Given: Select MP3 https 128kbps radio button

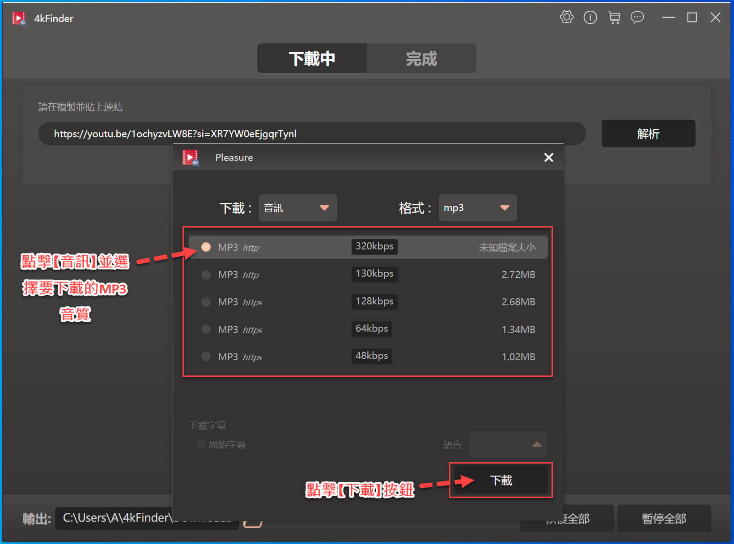Looking at the screenshot, I should pos(206,302).
